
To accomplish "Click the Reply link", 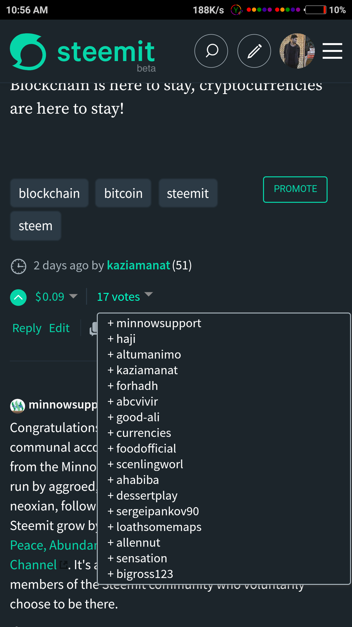I will pos(27,328).
